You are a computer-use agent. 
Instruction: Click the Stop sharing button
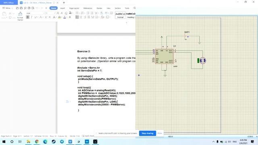[x=148, y=133]
